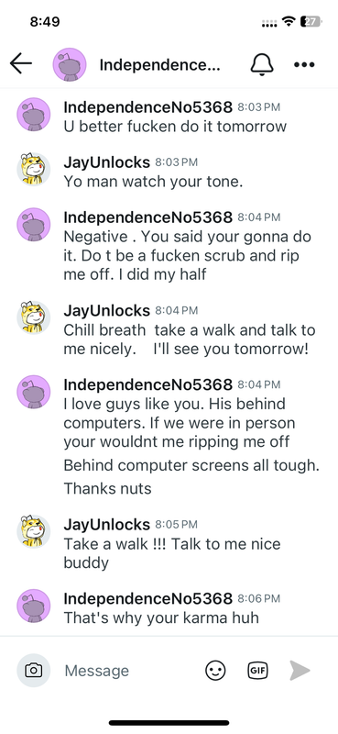Tap IndependenceNo5368 username at 8:06 PM message
Screen dimensions: 338x734
click(x=147, y=598)
